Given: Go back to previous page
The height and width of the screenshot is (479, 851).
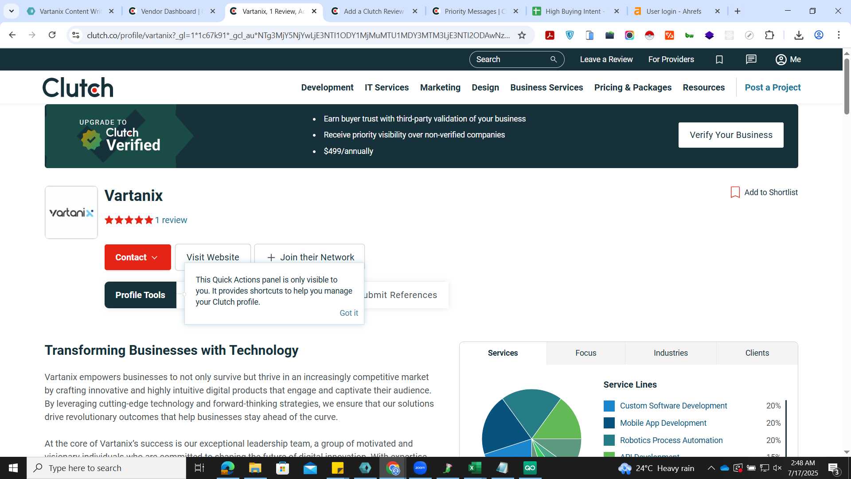Looking at the screenshot, I should [x=12, y=35].
